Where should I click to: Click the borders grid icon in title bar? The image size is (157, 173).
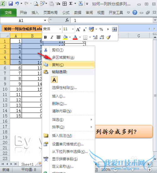(x=65, y=4)
